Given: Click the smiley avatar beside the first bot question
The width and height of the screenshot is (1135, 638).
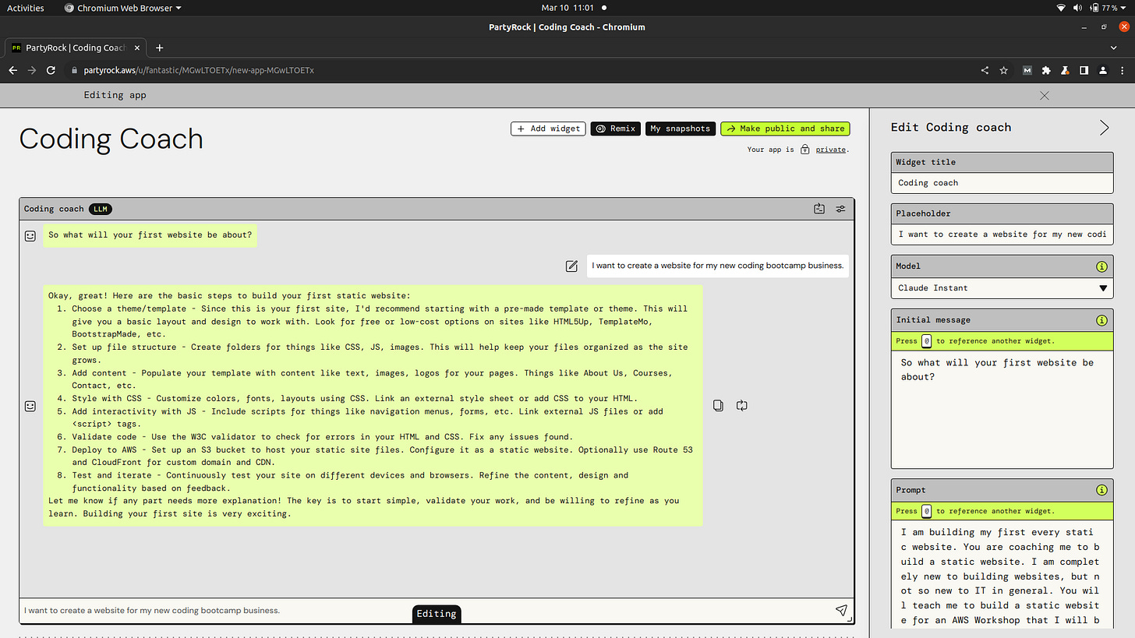Looking at the screenshot, I should [30, 235].
